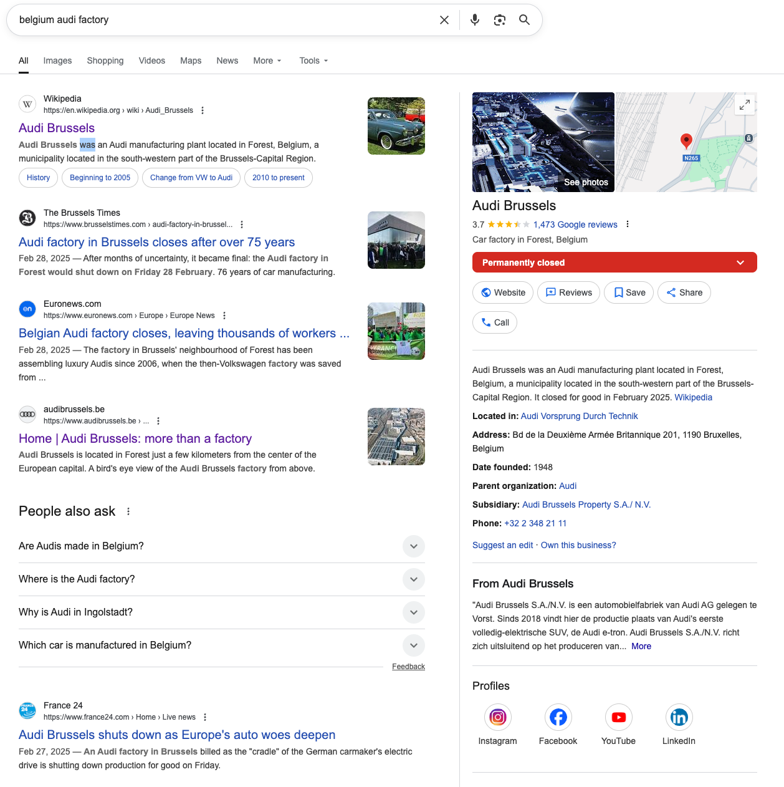Open the People also ask options menu

[128, 511]
